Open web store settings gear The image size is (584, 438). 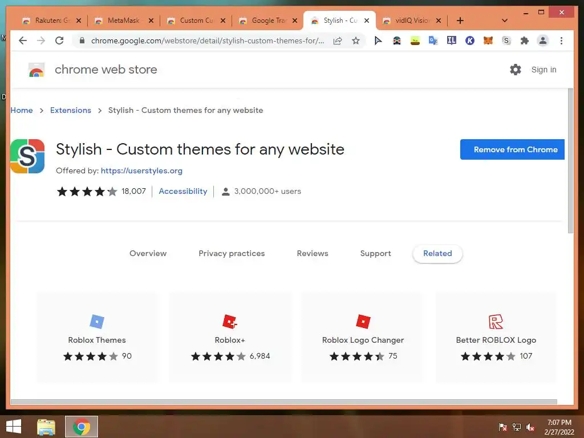click(516, 70)
